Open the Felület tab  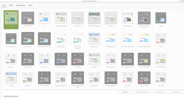(30, 5)
